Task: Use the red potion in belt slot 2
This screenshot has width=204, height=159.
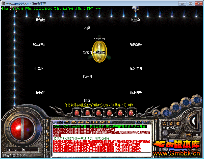Action: 88,113
